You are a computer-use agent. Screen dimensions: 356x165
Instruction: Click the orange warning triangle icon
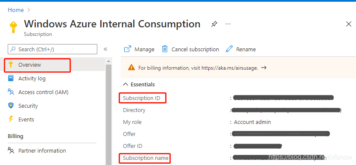tap(131, 68)
